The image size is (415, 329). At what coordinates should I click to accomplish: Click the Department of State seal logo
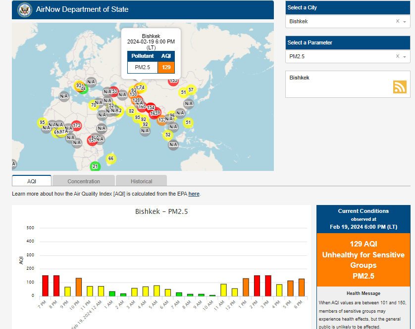[x=25, y=10]
